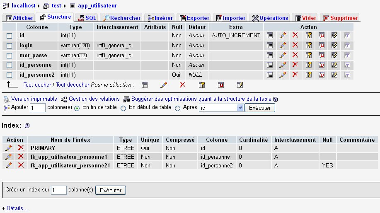Click the primary key icon for the selection
This screenshot has height=213, width=380.
[202, 85]
